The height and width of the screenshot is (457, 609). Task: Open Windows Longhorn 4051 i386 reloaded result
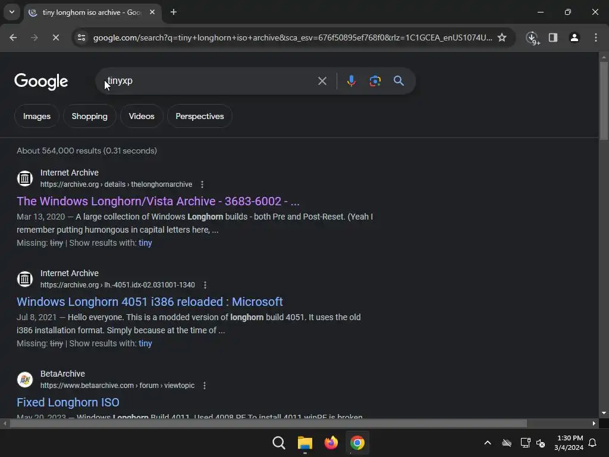149,302
